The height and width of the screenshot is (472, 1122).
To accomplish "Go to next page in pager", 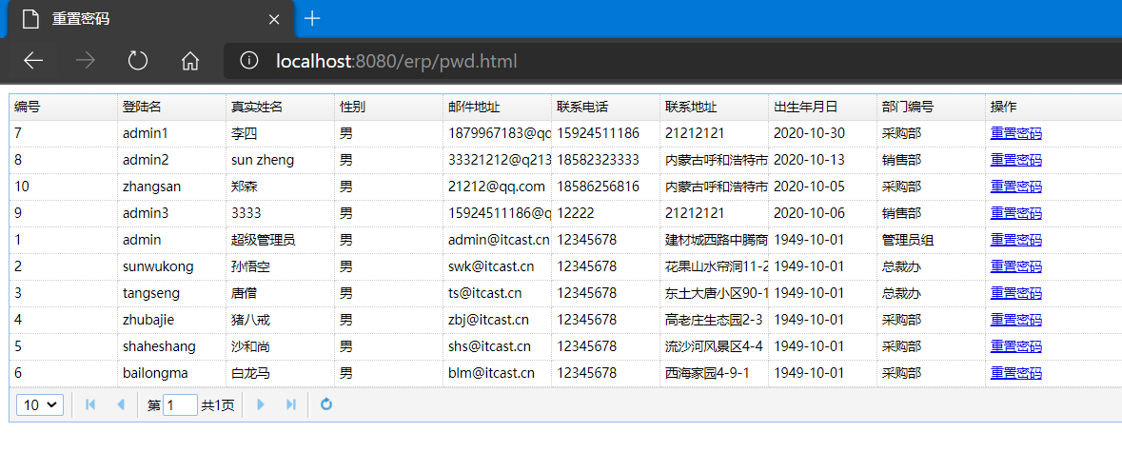I will (x=261, y=404).
